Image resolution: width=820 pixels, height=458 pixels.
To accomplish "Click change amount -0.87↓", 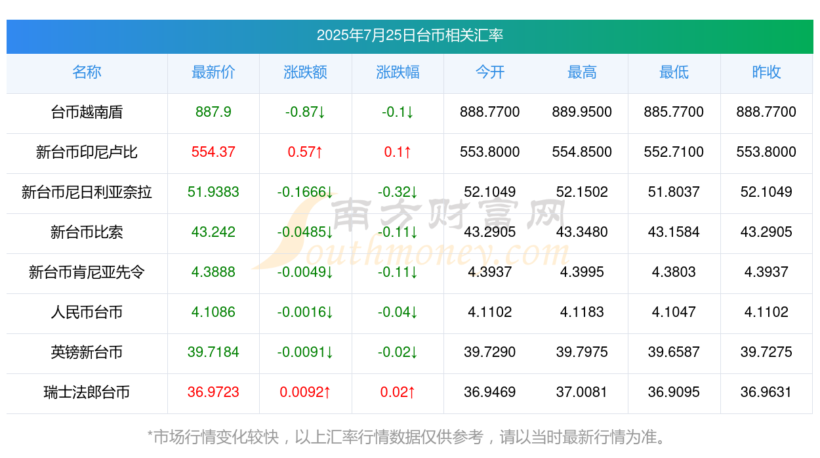I will tap(306, 112).
